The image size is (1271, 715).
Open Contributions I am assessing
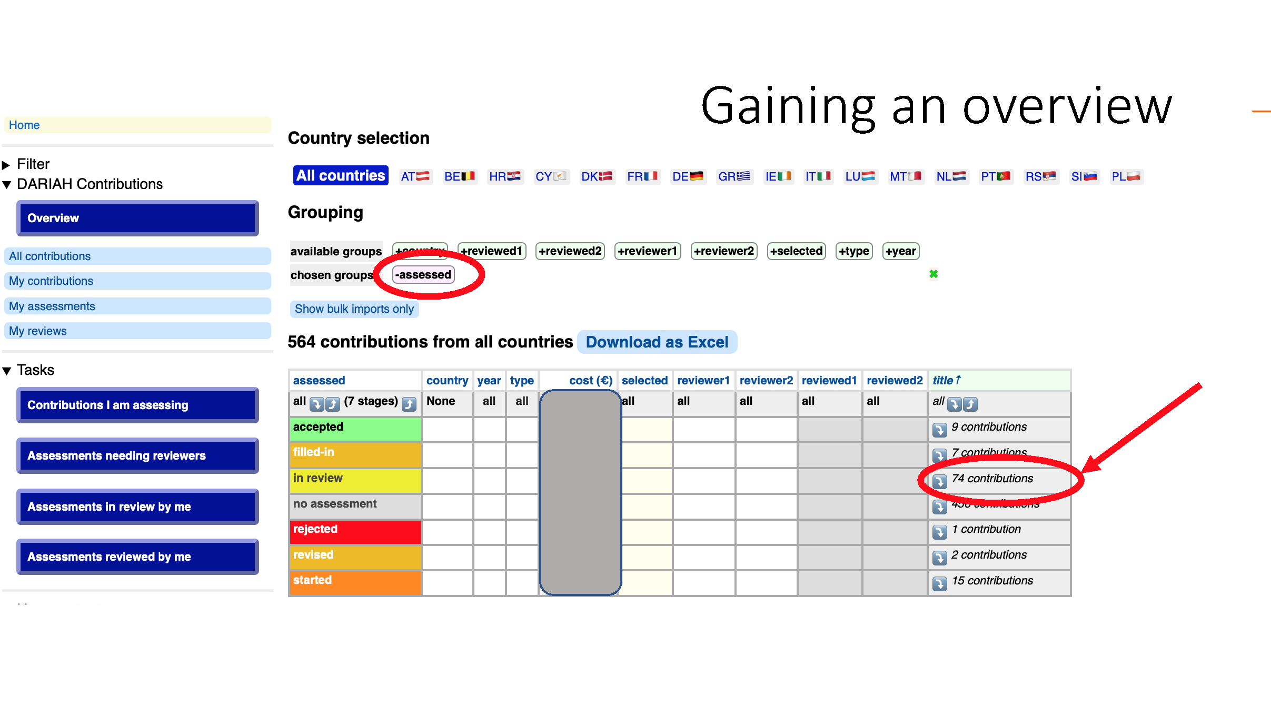137,405
